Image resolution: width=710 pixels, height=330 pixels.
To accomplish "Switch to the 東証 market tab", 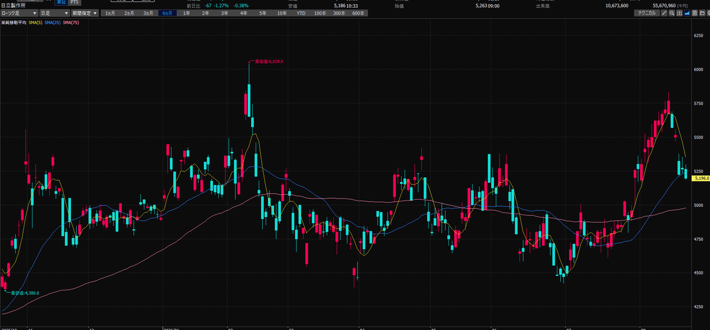I will pyautogui.click(x=61, y=2).
